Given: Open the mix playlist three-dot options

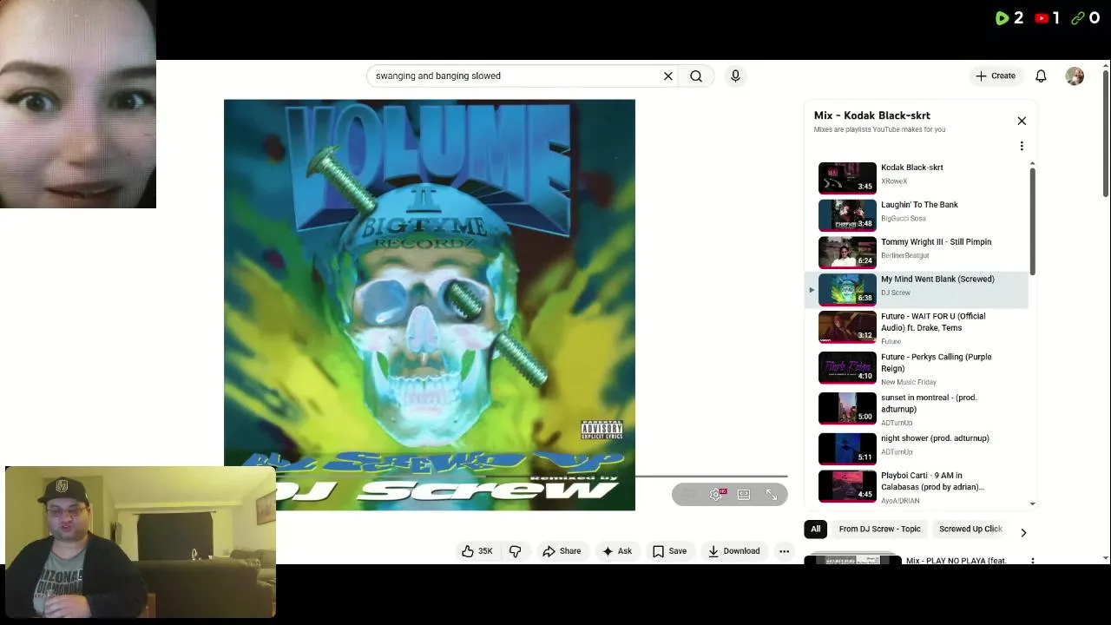Looking at the screenshot, I should (1022, 146).
